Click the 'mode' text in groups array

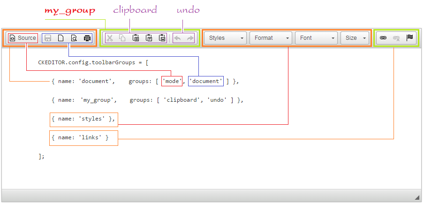172,81
